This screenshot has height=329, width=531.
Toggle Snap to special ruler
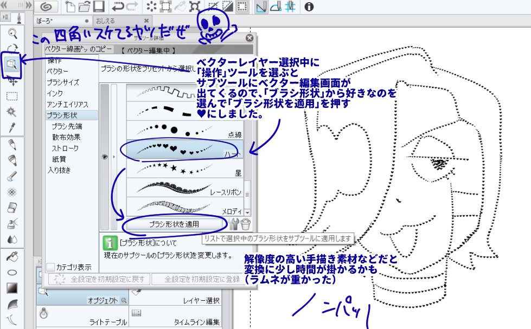pyautogui.click(x=276, y=7)
